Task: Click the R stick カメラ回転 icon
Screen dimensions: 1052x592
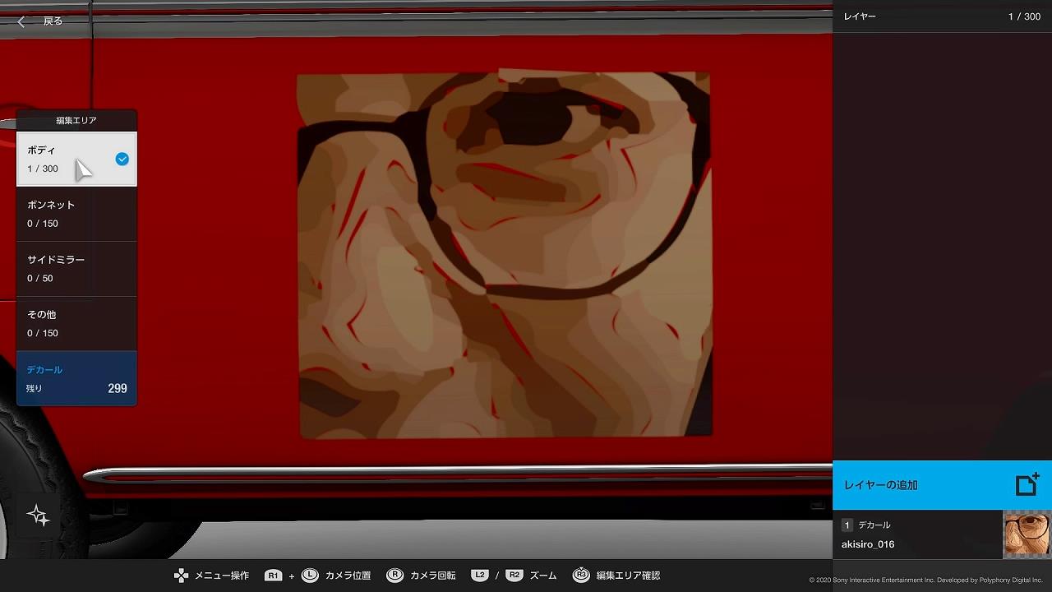Action: tap(394, 576)
